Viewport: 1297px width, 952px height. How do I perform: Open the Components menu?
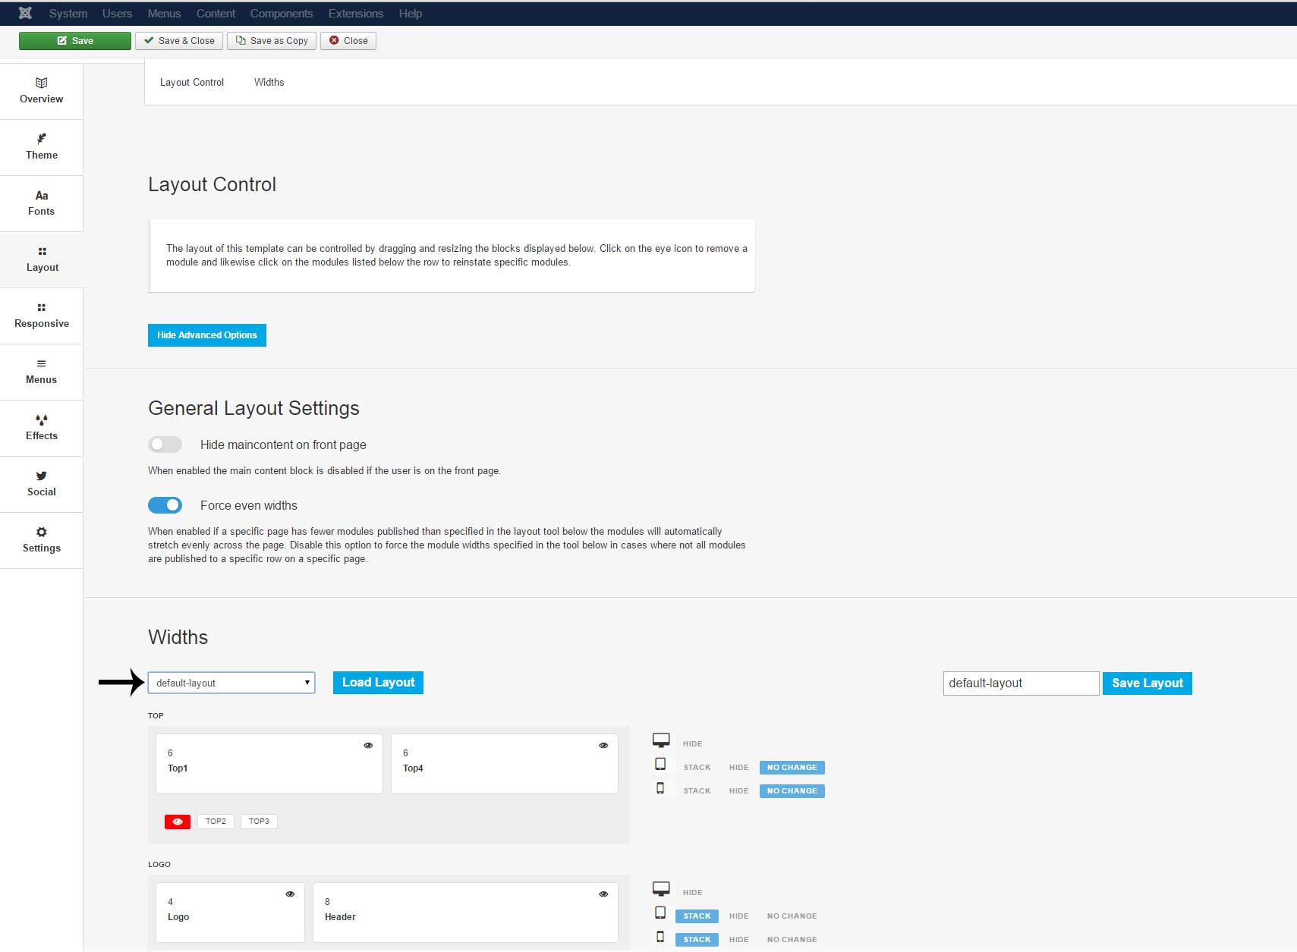282,14
